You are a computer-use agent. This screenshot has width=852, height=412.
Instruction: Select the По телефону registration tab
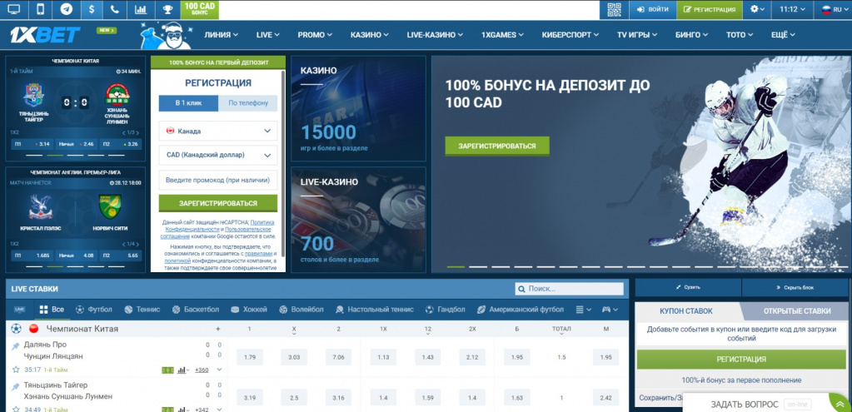(248, 103)
